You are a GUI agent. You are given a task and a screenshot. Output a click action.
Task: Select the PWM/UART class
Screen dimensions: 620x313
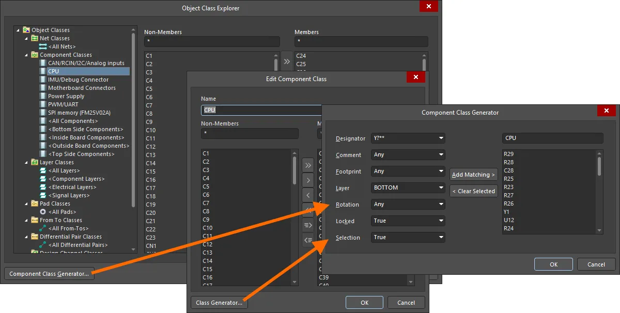(x=63, y=104)
